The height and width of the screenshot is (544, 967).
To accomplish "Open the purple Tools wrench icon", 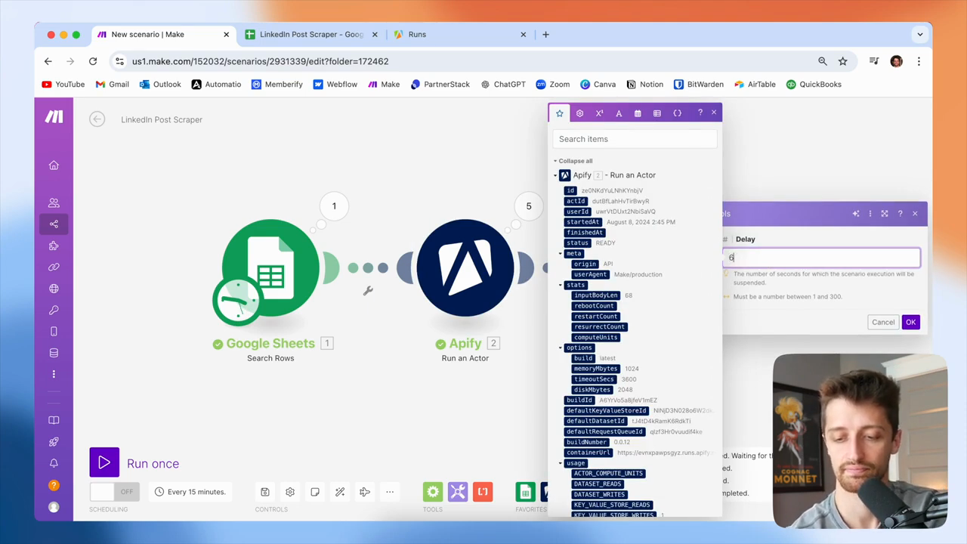I will (458, 492).
